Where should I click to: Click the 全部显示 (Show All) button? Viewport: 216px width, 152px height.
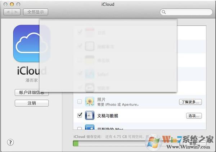click(x=36, y=12)
